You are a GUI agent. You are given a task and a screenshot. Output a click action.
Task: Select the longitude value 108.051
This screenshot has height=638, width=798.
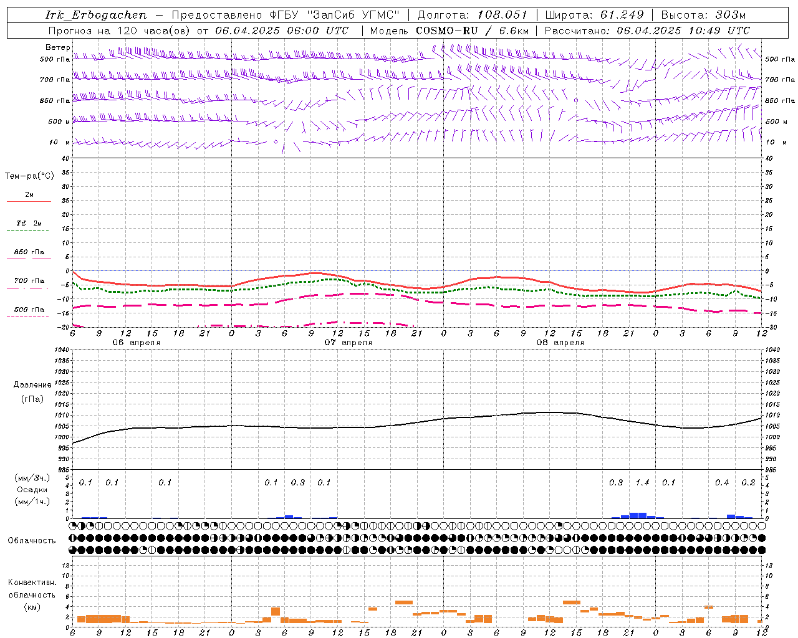pyautogui.click(x=502, y=15)
